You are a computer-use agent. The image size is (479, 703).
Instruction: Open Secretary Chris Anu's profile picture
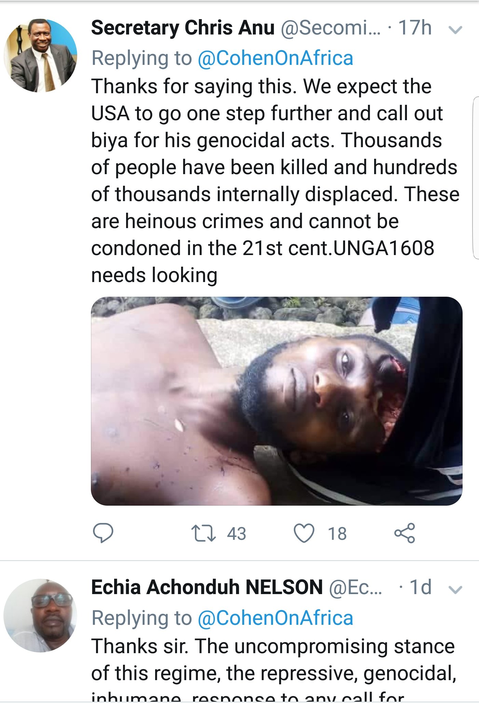(x=40, y=56)
